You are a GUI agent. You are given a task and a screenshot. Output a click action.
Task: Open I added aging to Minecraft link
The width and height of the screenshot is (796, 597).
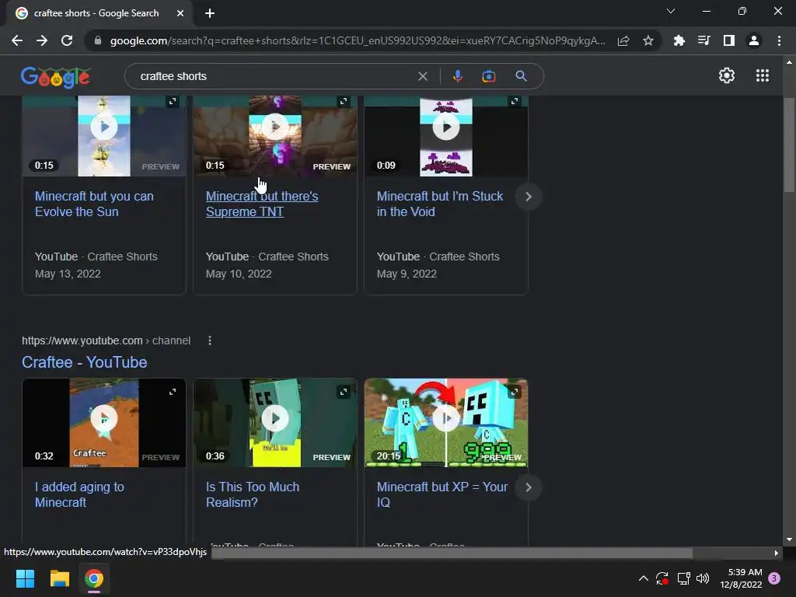pos(79,495)
